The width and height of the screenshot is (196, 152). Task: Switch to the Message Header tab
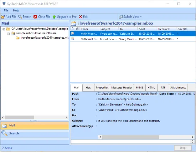coord(122,88)
